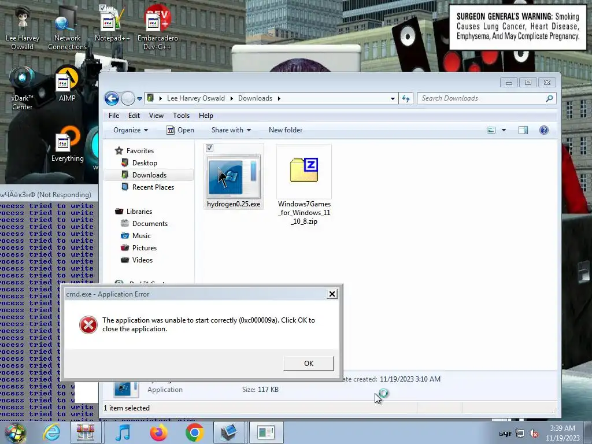Open Pictures library
This screenshot has height=444, width=592.
pos(144,247)
